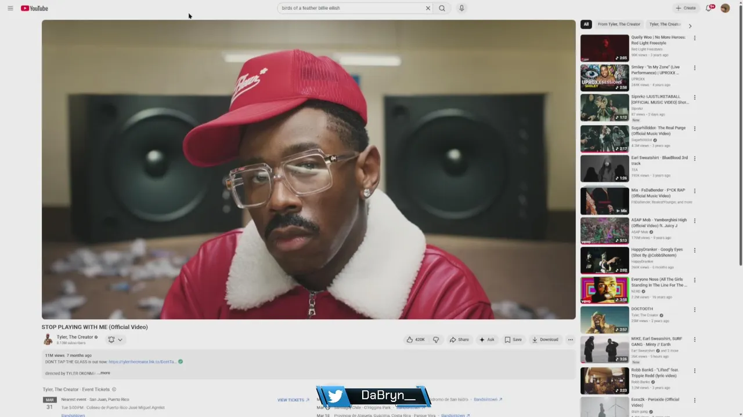Screen dimensions: 743x417
Task: Click the main video player
Action: pyautogui.click(x=308, y=170)
